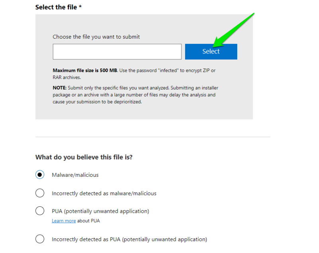Click the 'Select the file *' heading

(59, 7)
